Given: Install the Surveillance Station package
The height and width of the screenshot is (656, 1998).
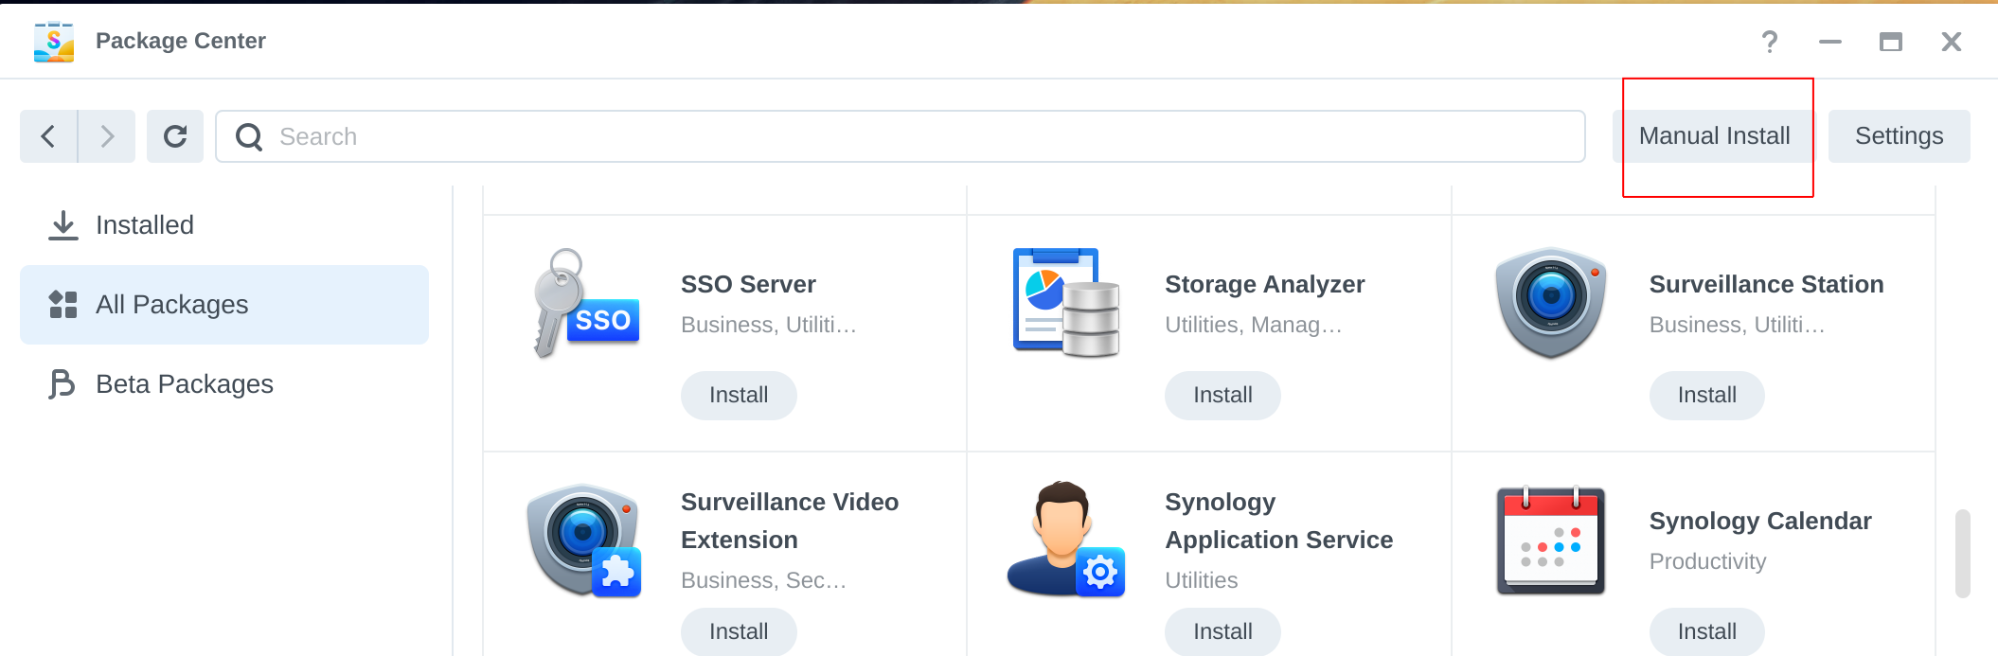Looking at the screenshot, I should 1707,396.
